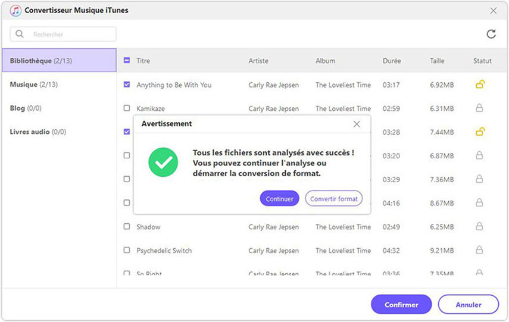Click the Rechercher search field
Viewport: 509px width, 322px height.
[63, 34]
